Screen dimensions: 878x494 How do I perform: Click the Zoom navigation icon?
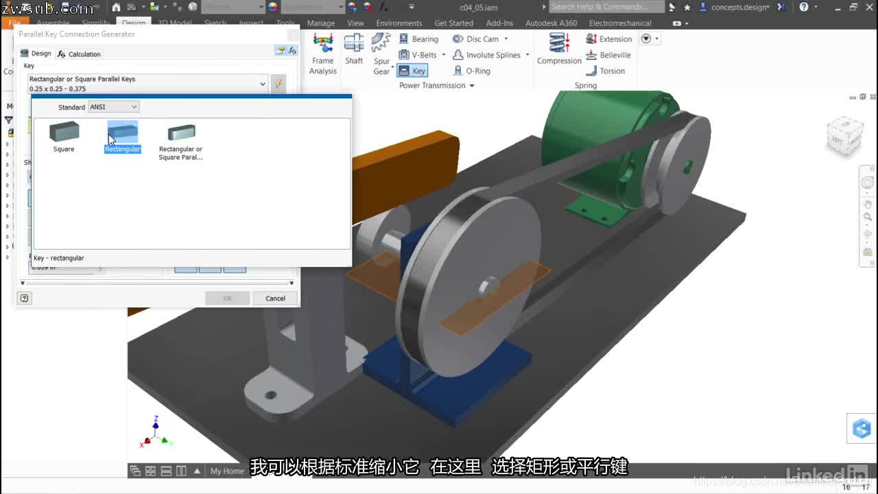(868, 217)
